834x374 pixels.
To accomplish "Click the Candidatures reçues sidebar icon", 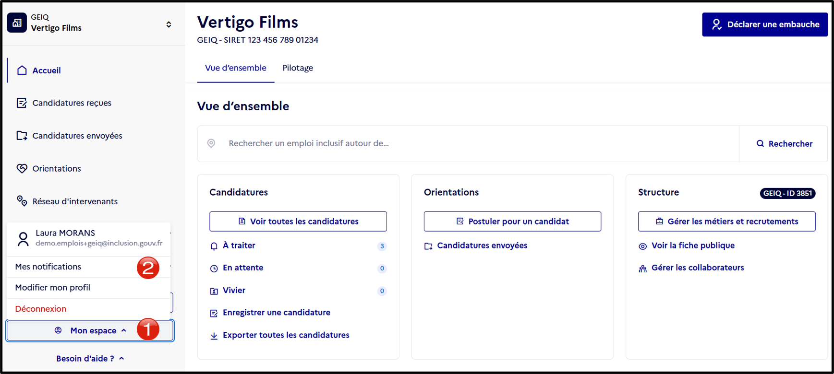I will click(x=22, y=103).
